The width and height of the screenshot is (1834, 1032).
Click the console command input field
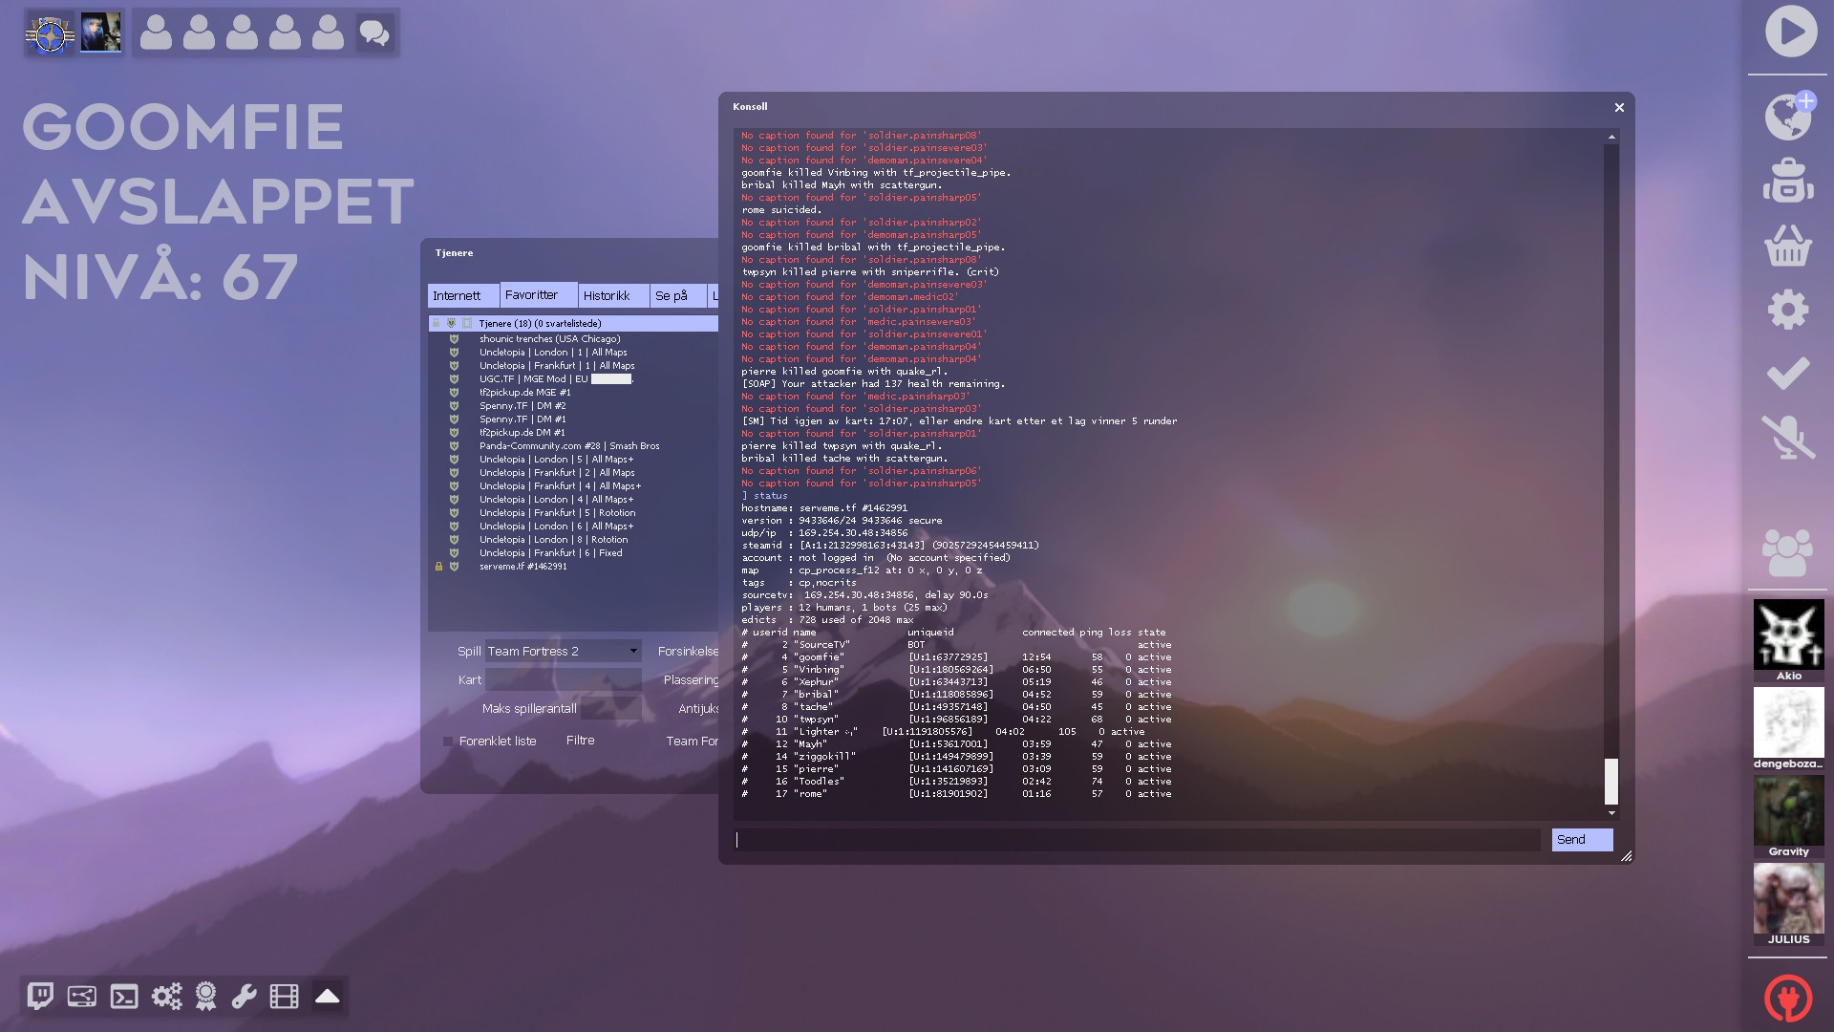point(1137,840)
